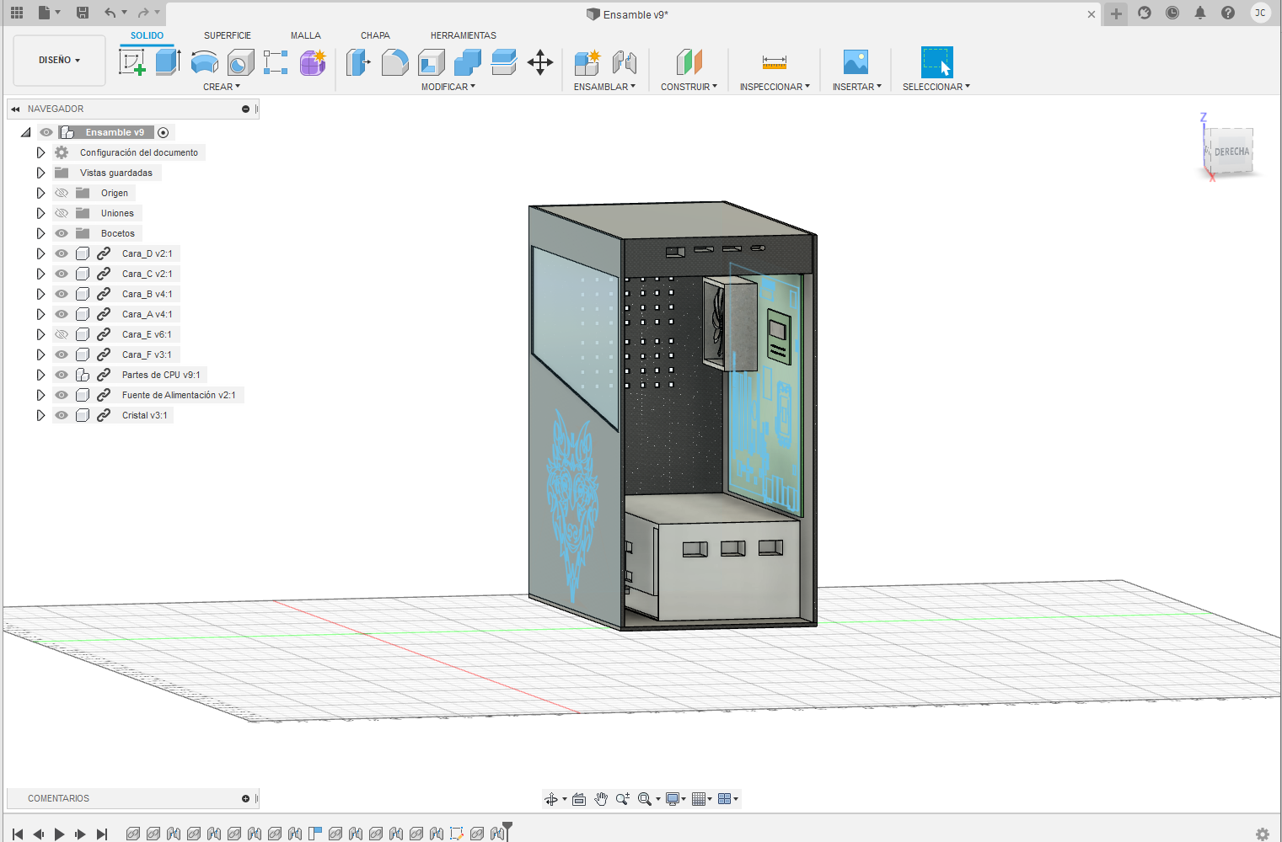This screenshot has height=842, width=1282.
Task: Toggle visibility of Cristal v3:1
Action: pyautogui.click(x=62, y=415)
